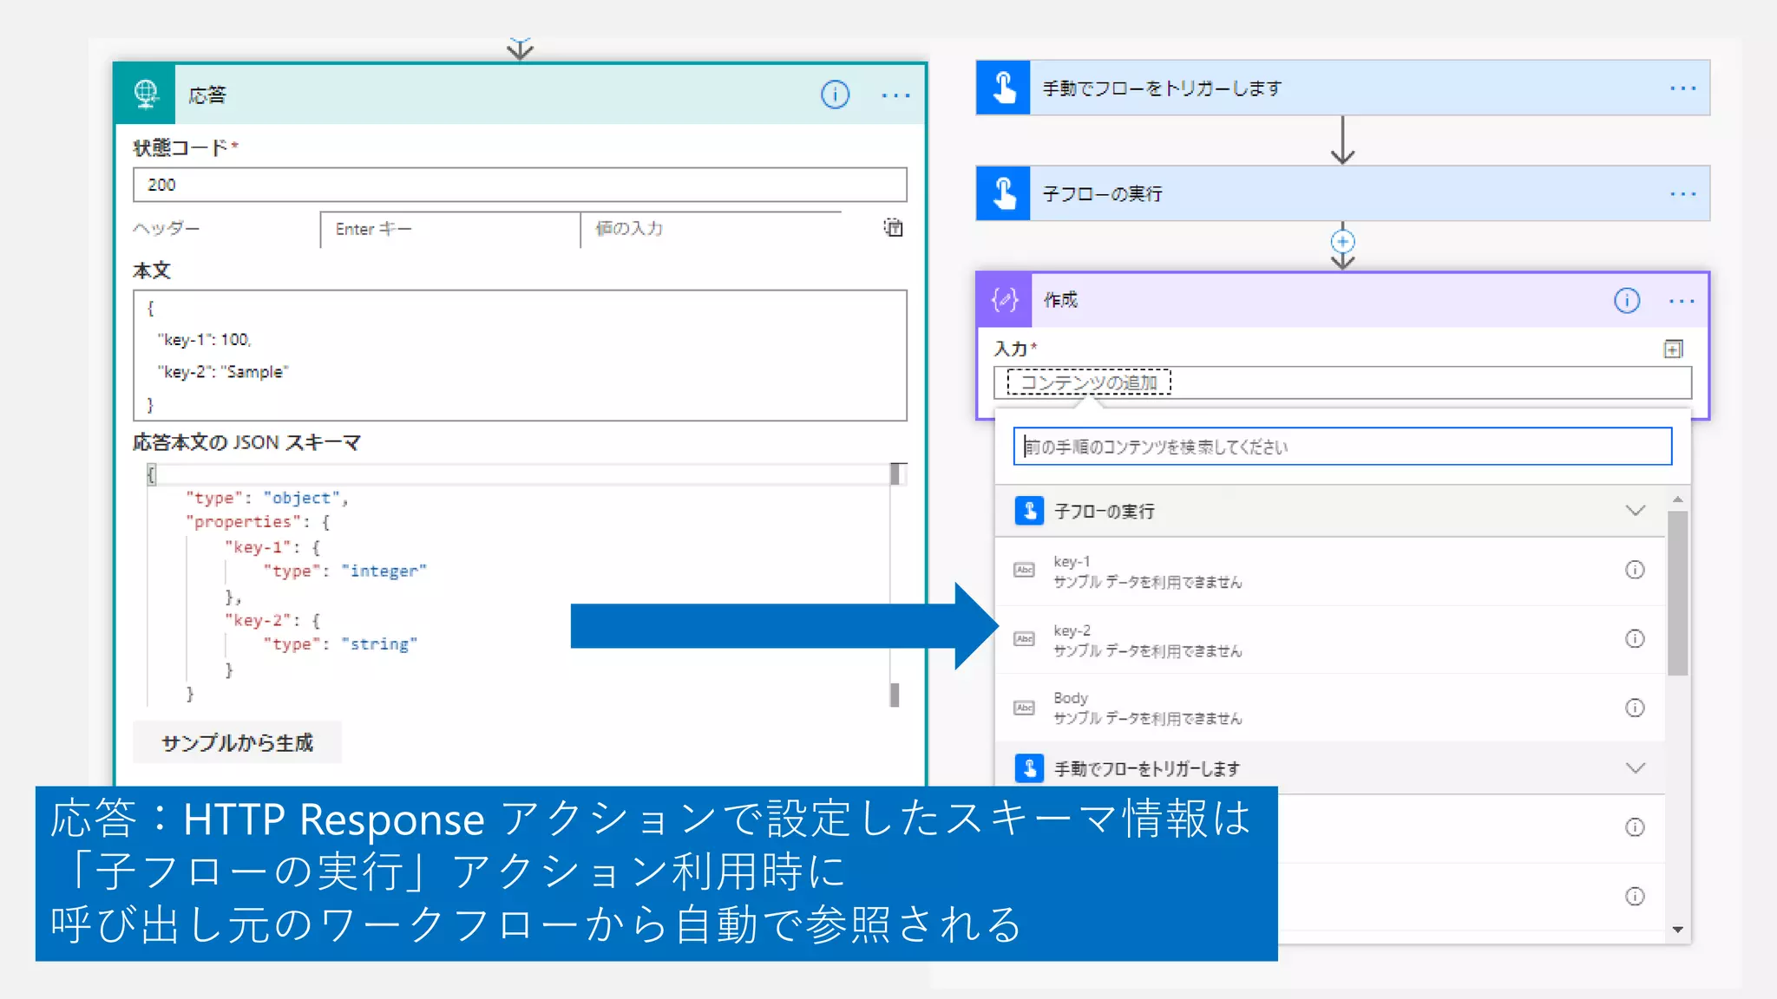Open ellipsis menu of 子フローの実行 action
Viewport: 1777px width, 999px height.
click(x=1682, y=194)
